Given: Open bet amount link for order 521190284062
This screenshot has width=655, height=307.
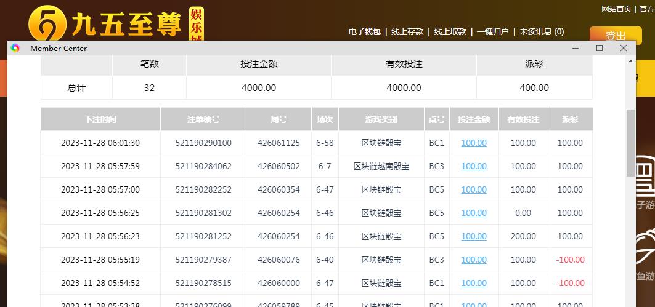Looking at the screenshot, I should tap(474, 166).
